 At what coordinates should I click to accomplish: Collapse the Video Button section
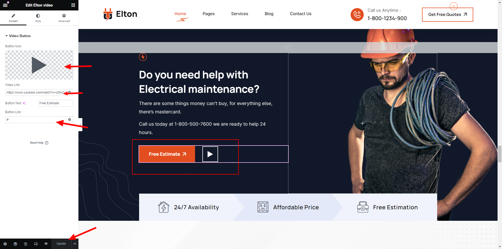[18, 36]
